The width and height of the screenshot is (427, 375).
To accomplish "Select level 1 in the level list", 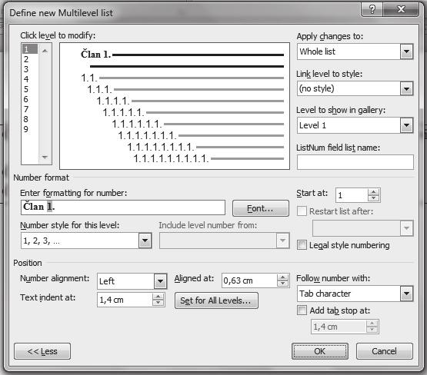I will [30, 49].
